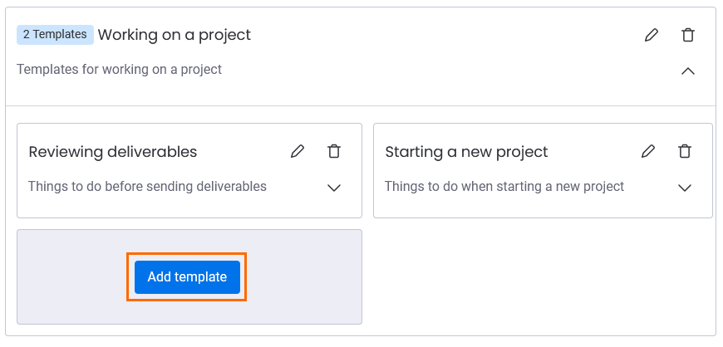The height and width of the screenshot is (347, 723).
Task: Select the "Starting a new project" title
Action: pos(466,152)
